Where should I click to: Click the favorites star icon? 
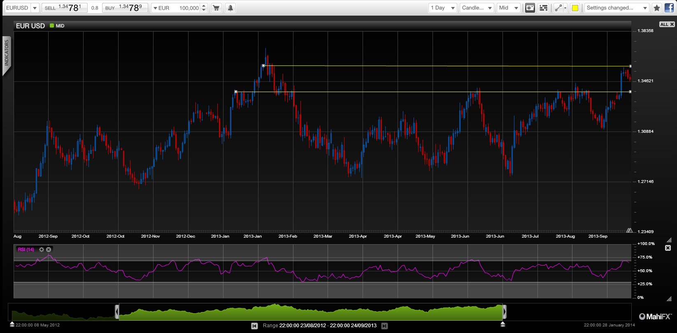tap(657, 8)
